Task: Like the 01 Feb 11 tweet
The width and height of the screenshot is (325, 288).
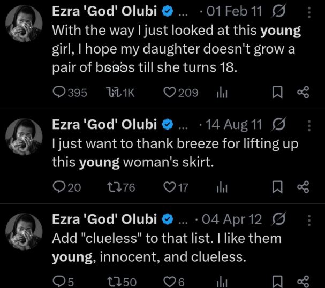Action: 169,93
